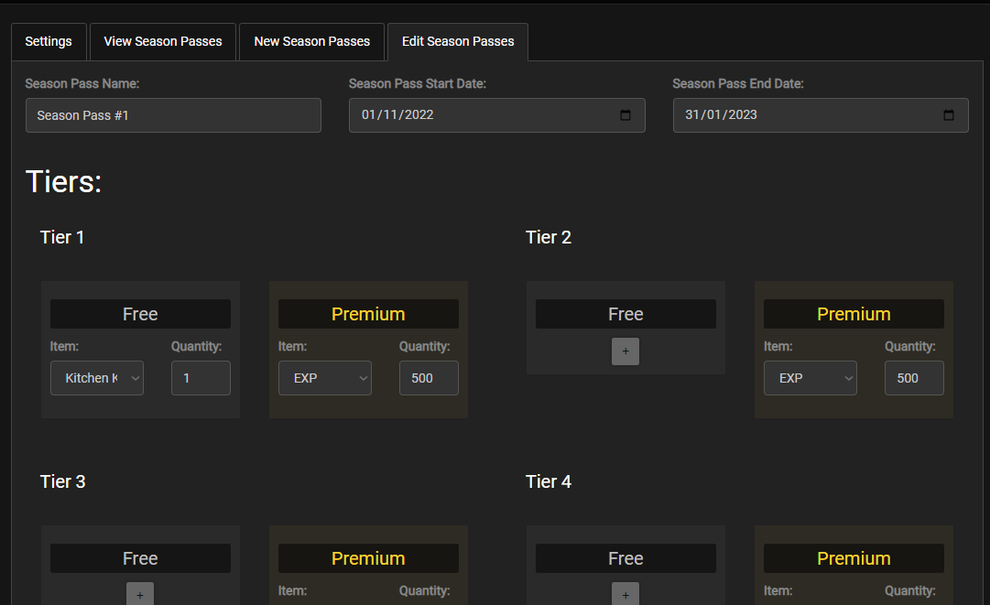Edit the Tier 2 Premium quantity field

(914, 378)
